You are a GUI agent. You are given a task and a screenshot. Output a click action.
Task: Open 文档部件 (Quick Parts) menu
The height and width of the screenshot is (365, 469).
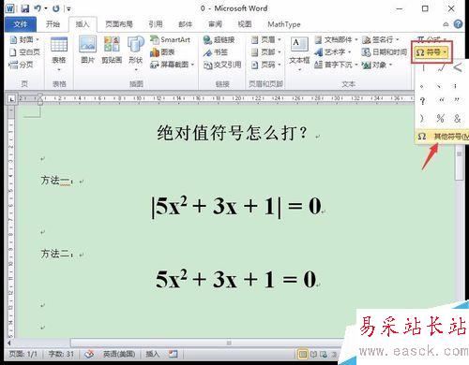(336, 39)
